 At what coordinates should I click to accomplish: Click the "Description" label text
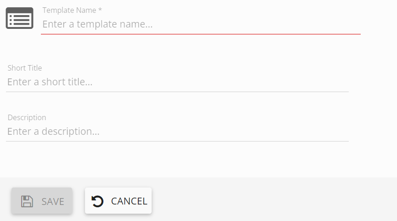click(27, 117)
